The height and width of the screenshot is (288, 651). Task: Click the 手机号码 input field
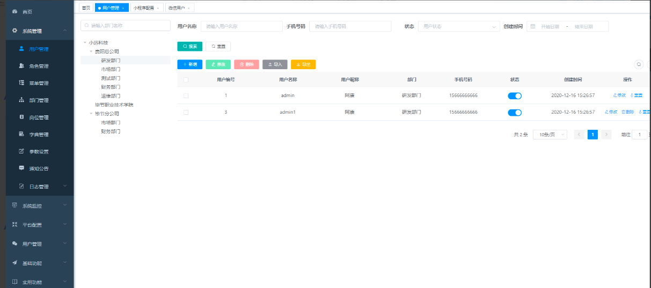pos(350,26)
